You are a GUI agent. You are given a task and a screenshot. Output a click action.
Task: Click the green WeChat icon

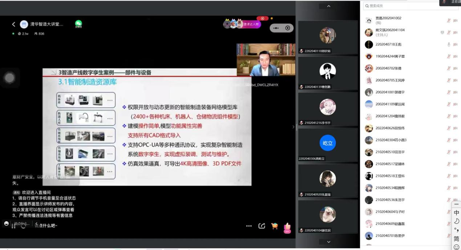pyautogui.click(x=78, y=24)
